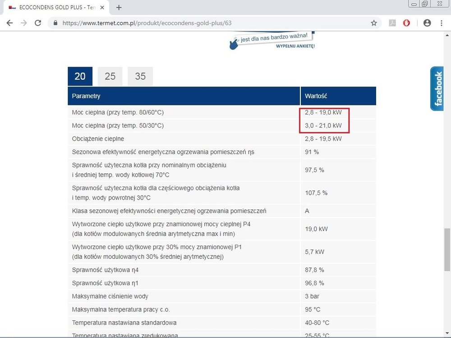This screenshot has height=338, width=451.
Task: Open the PDF extension icon
Action: pos(392,23)
